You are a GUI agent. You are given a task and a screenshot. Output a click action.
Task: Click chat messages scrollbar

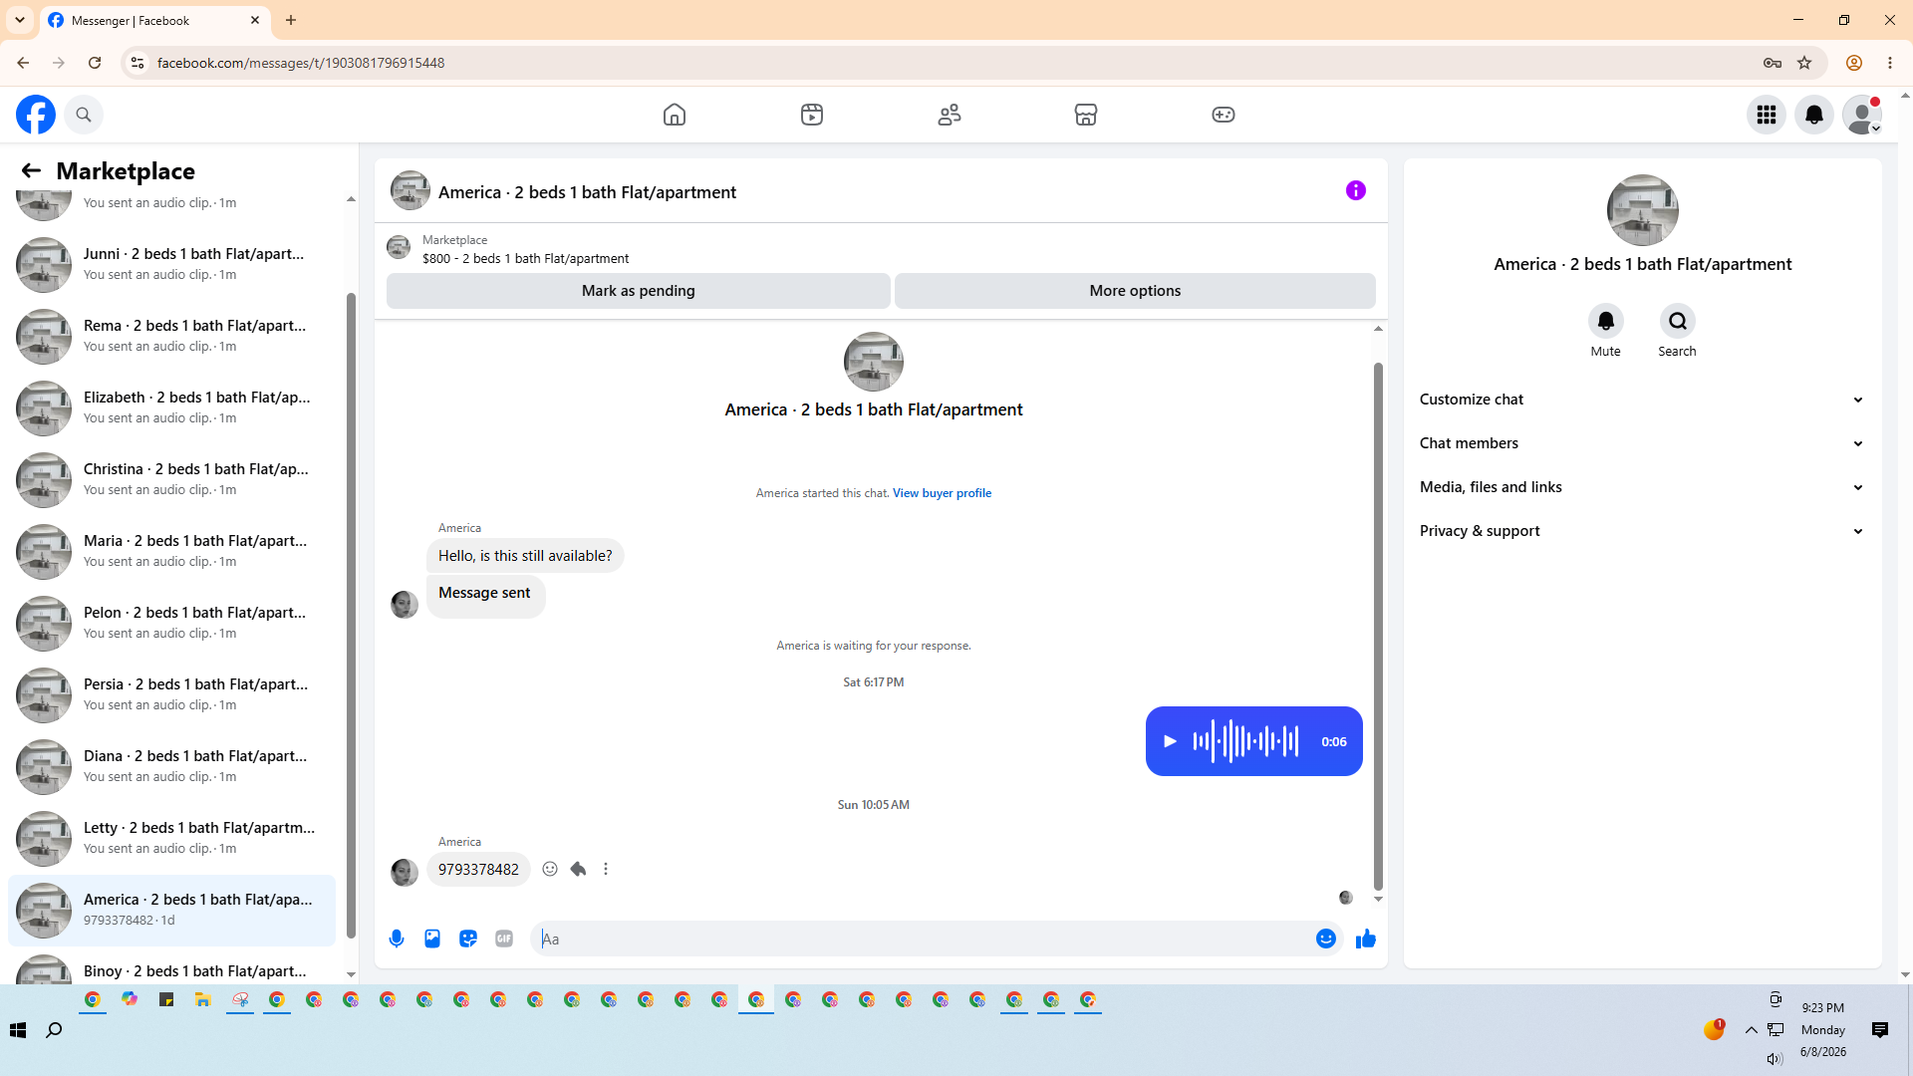point(1378,626)
